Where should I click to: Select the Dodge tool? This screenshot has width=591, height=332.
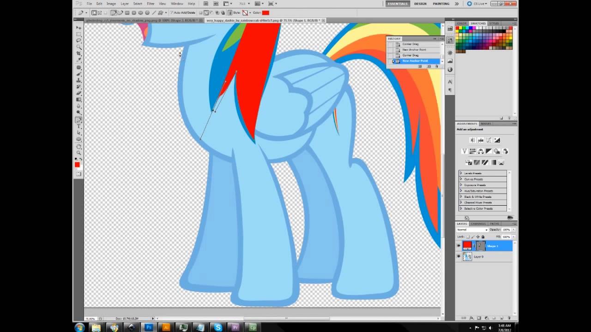pos(79,113)
